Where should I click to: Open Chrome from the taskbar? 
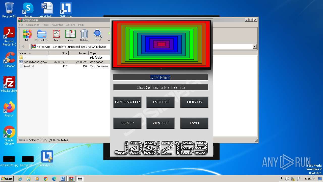[x=46, y=179]
